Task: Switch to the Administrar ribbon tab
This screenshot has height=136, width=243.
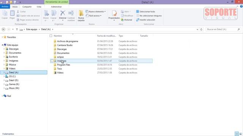Action: (56, 7)
